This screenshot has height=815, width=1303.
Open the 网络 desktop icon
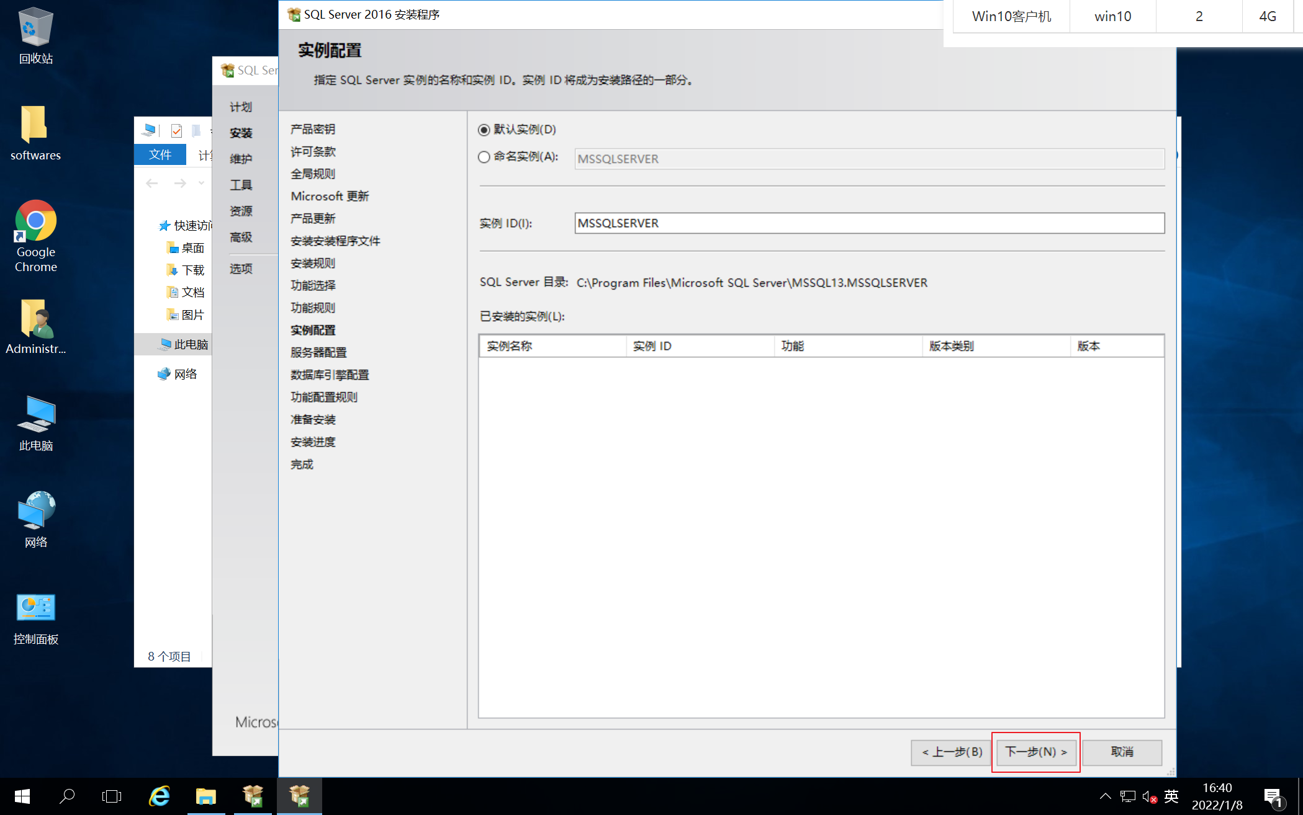pos(35,520)
